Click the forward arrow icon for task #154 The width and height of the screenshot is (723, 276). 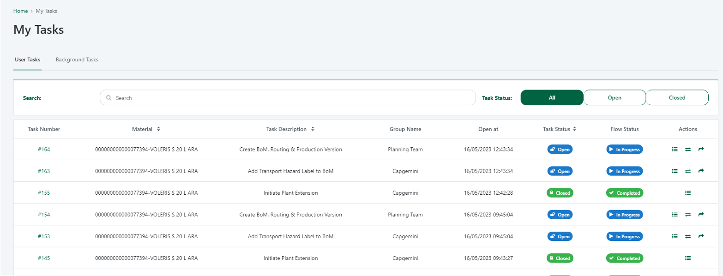(x=701, y=215)
